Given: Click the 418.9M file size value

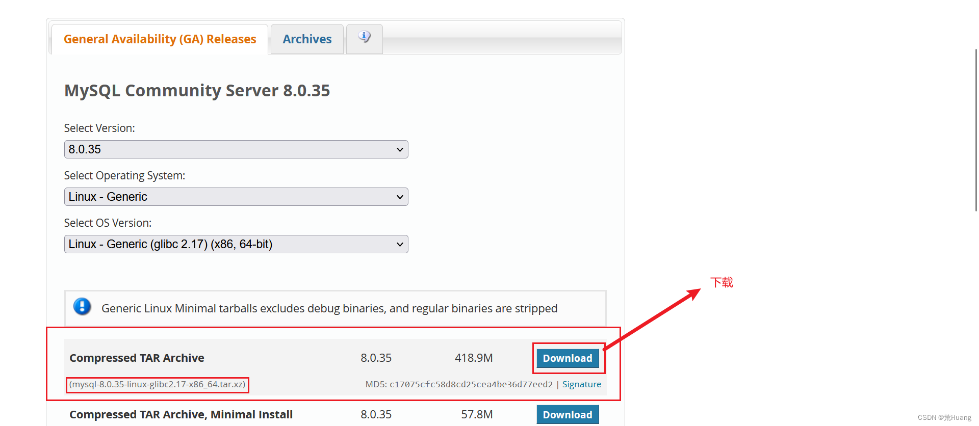Looking at the screenshot, I should [474, 358].
